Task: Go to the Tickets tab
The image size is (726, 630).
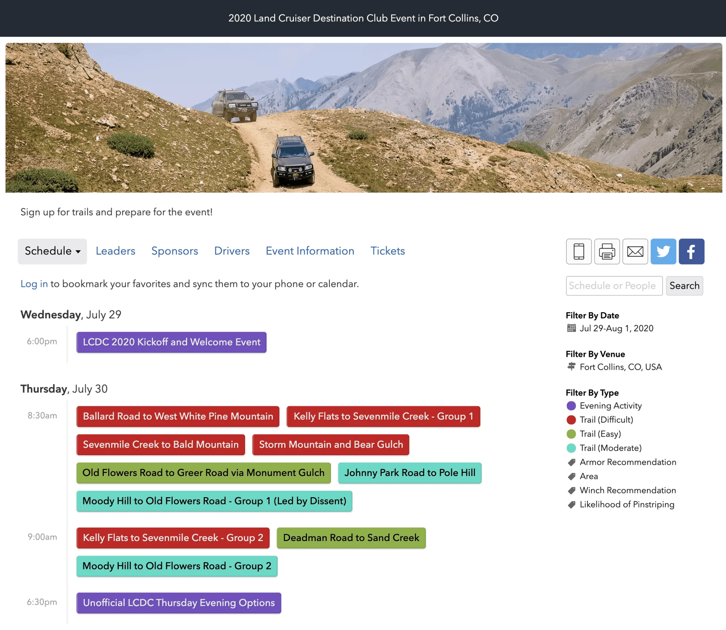Action: tap(388, 251)
